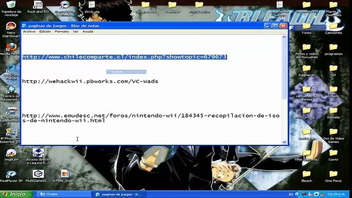Image resolution: width=352 pixels, height=198 pixels.
Task: Click the selected chilecomparte.cl URL line
Action: coord(124,57)
